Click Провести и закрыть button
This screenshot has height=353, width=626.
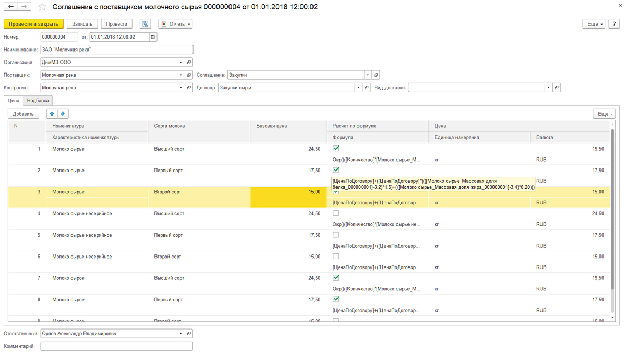coord(34,24)
